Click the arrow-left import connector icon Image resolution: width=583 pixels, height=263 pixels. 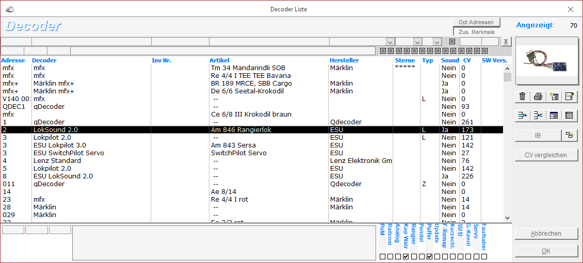point(538,116)
